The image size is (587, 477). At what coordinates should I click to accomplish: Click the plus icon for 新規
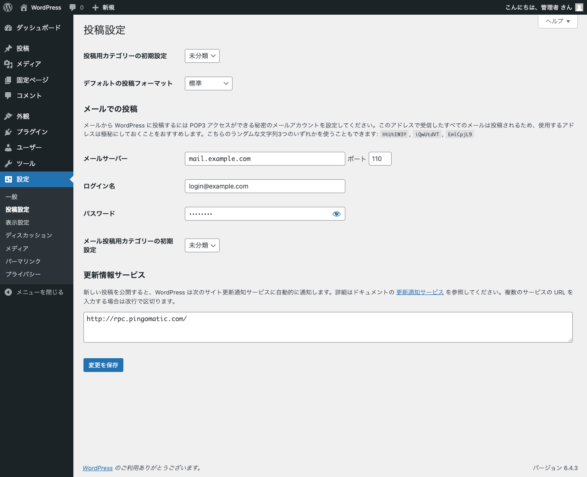95,7
